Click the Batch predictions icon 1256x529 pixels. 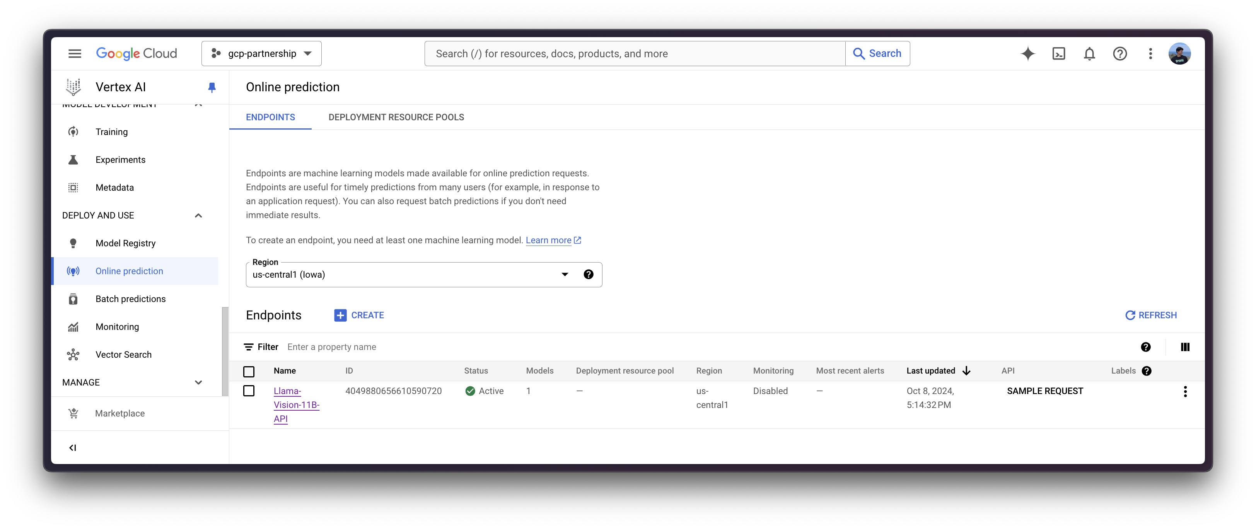tap(73, 298)
